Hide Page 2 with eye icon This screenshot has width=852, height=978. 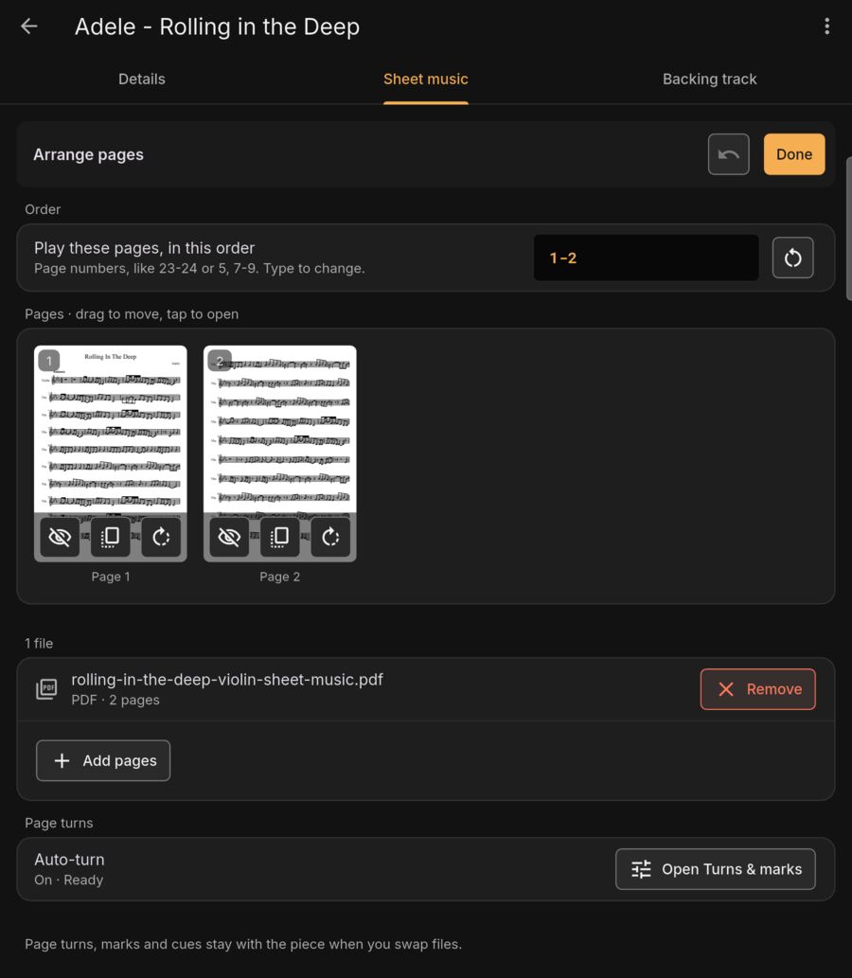229,537
